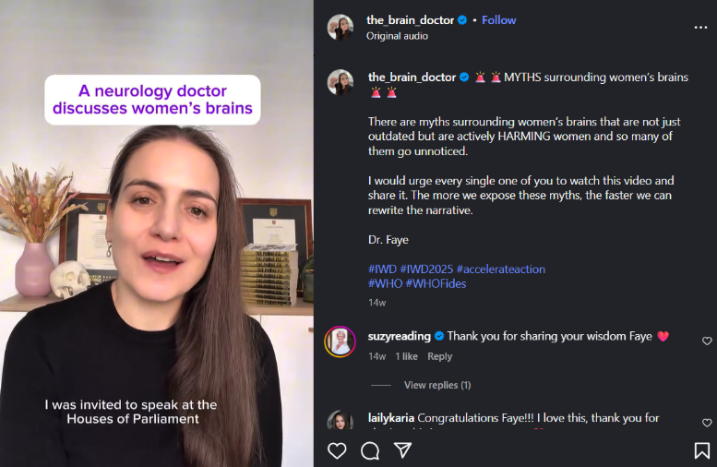The width and height of the screenshot is (717, 467).
Task: Open the #accelerateaction hashtag
Action: [500, 269]
